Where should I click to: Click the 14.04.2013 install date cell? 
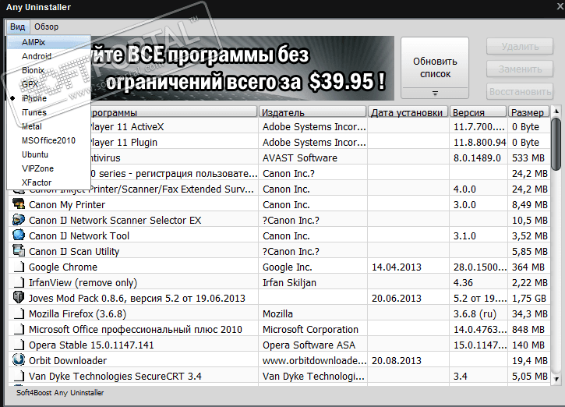tap(408, 267)
